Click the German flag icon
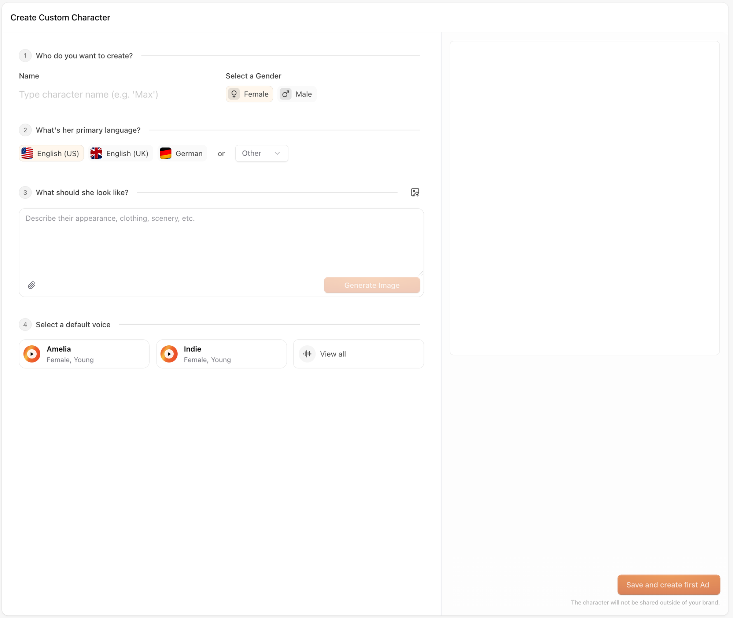Viewport: 733px width, 618px height. click(166, 153)
